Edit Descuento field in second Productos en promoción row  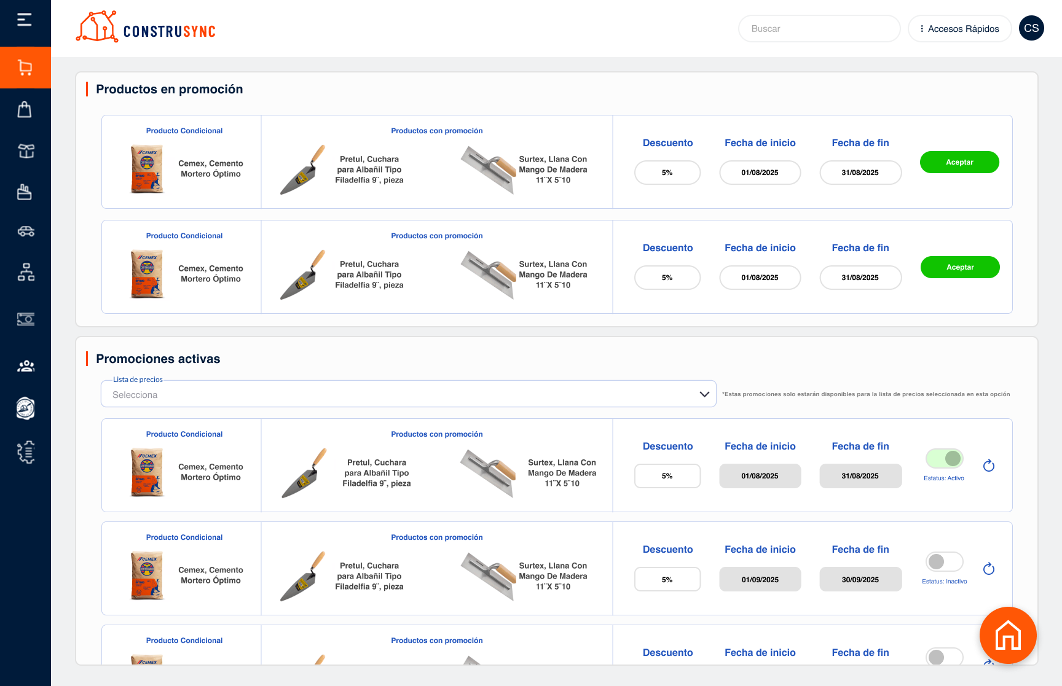pyautogui.click(x=667, y=278)
